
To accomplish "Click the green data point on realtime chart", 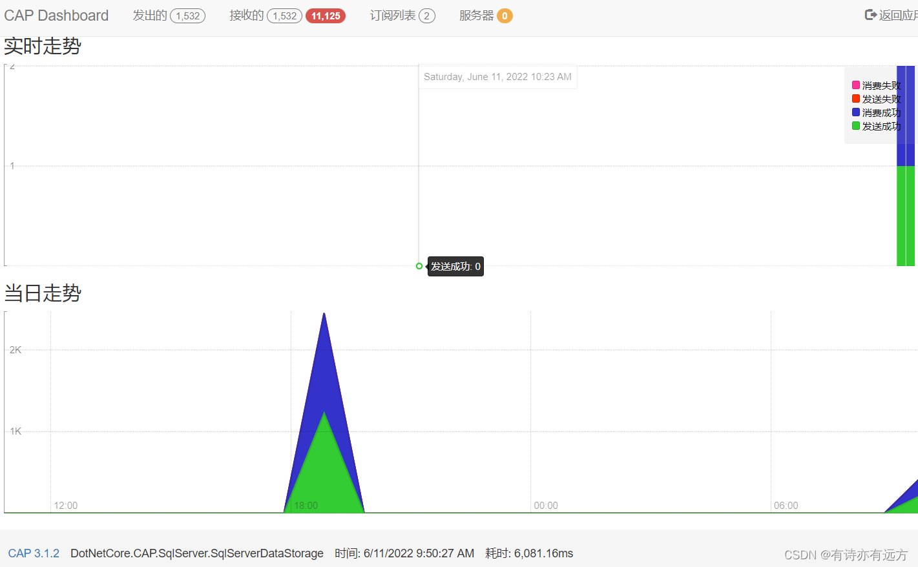I will [x=419, y=266].
